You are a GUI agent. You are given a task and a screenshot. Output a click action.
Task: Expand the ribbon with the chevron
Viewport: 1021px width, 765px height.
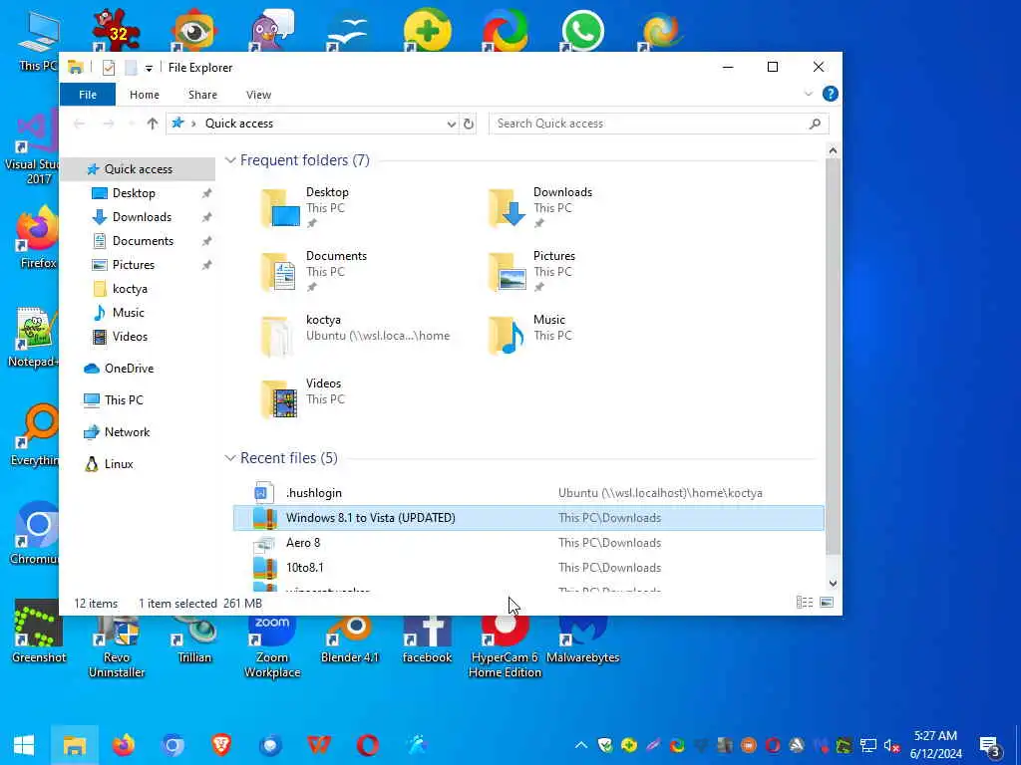[x=808, y=94]
